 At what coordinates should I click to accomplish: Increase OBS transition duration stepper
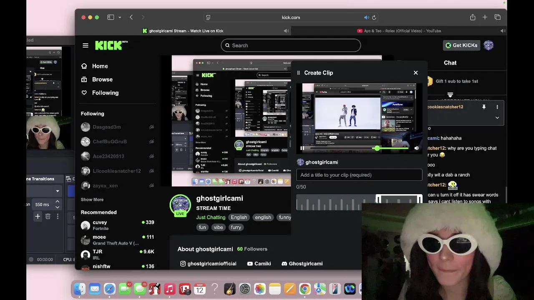point(57,202)
